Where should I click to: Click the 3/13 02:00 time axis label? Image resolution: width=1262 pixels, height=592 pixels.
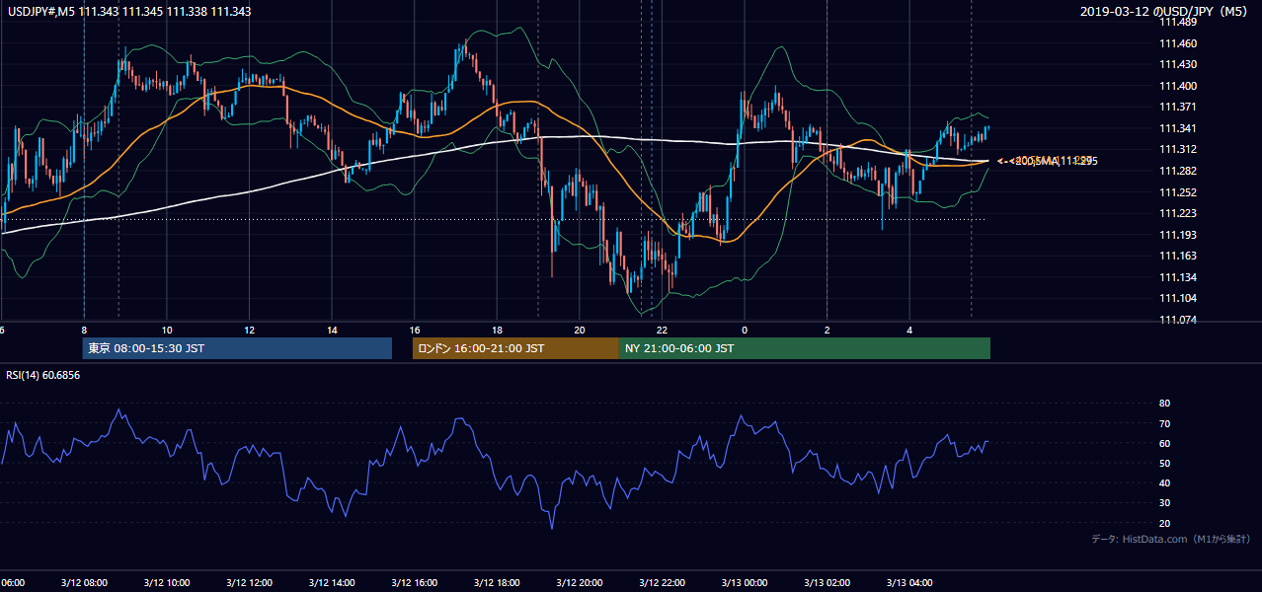pyautogui.click(x=828, y=583)
